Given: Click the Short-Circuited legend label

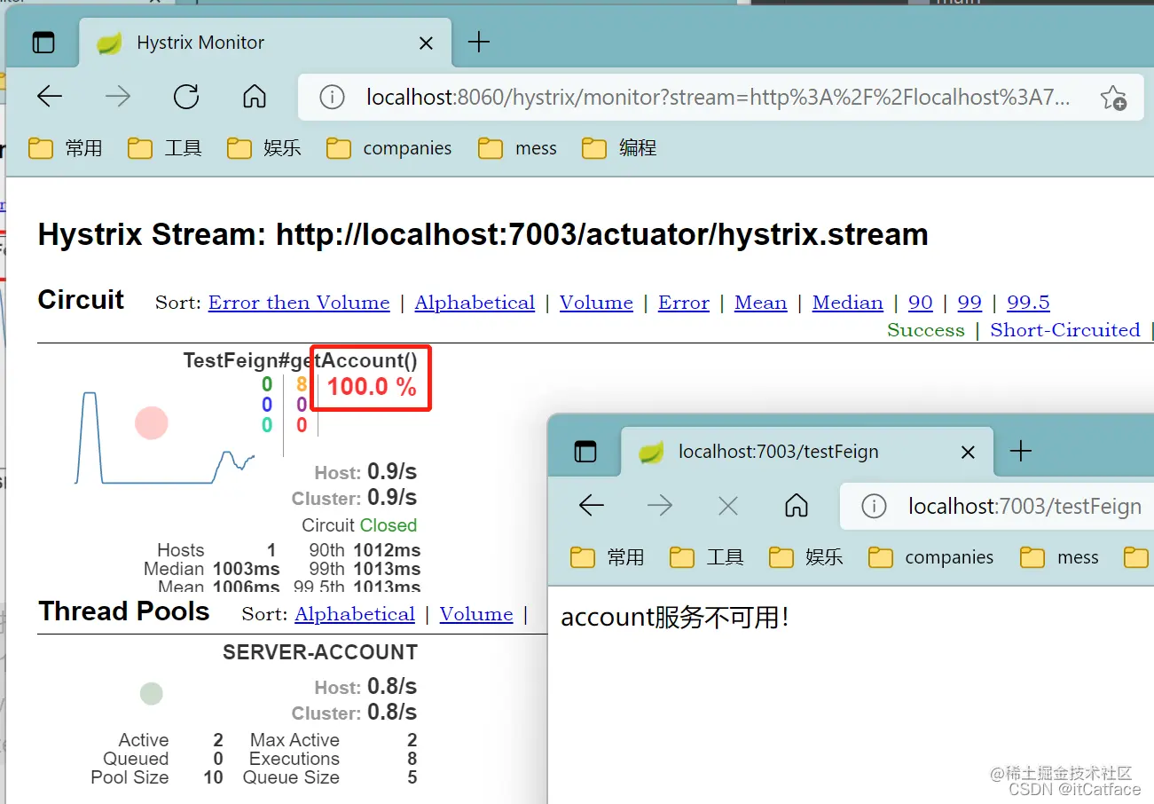Looking at the screenshot, I should pos(1065,330).
